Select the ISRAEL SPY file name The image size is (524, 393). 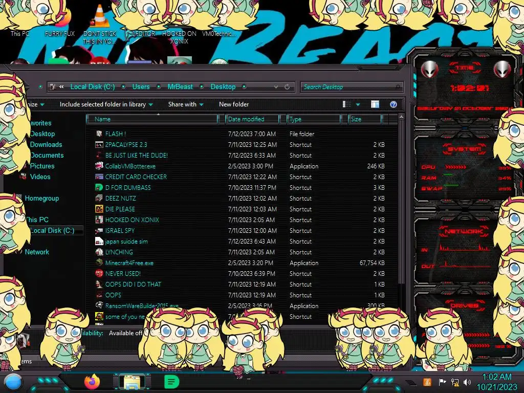pos(120,231)
